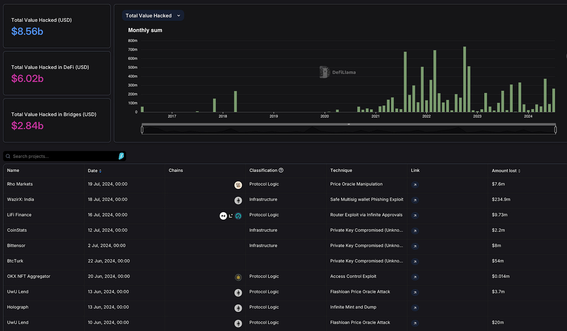Click the $234.9m amount for WazirX
567x331 pixels.
[x=501, y=199]
